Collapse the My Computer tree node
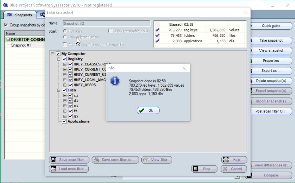The height and width of the screenshot is (183, 295). coord(53,54)
